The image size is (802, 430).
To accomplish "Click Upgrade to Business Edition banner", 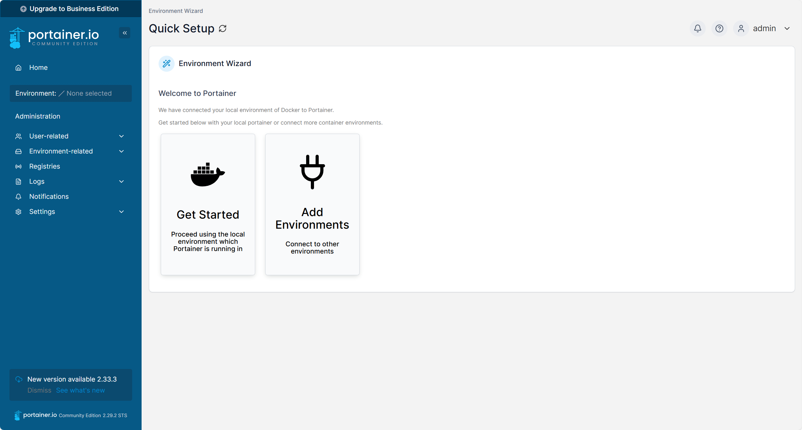I will (x=70, y=9).
